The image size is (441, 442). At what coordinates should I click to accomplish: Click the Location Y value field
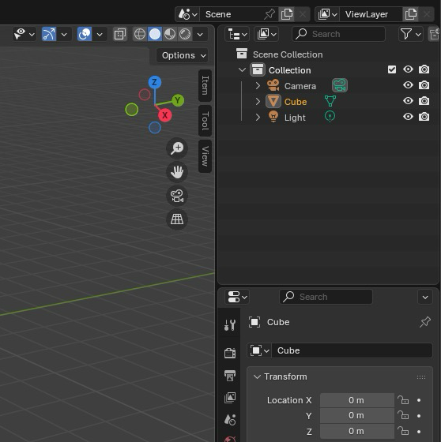point(357,415)
